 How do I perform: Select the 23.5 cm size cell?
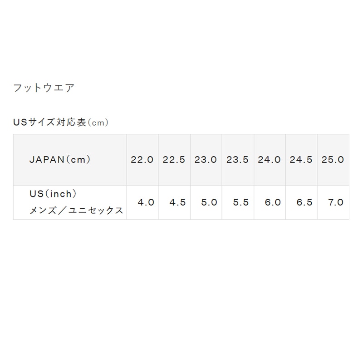tap(238, 160)
